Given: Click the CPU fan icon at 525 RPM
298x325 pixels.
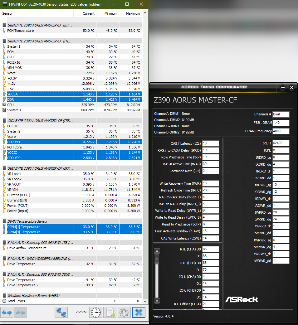Looking at the screenshot, I should coord(4,105).
